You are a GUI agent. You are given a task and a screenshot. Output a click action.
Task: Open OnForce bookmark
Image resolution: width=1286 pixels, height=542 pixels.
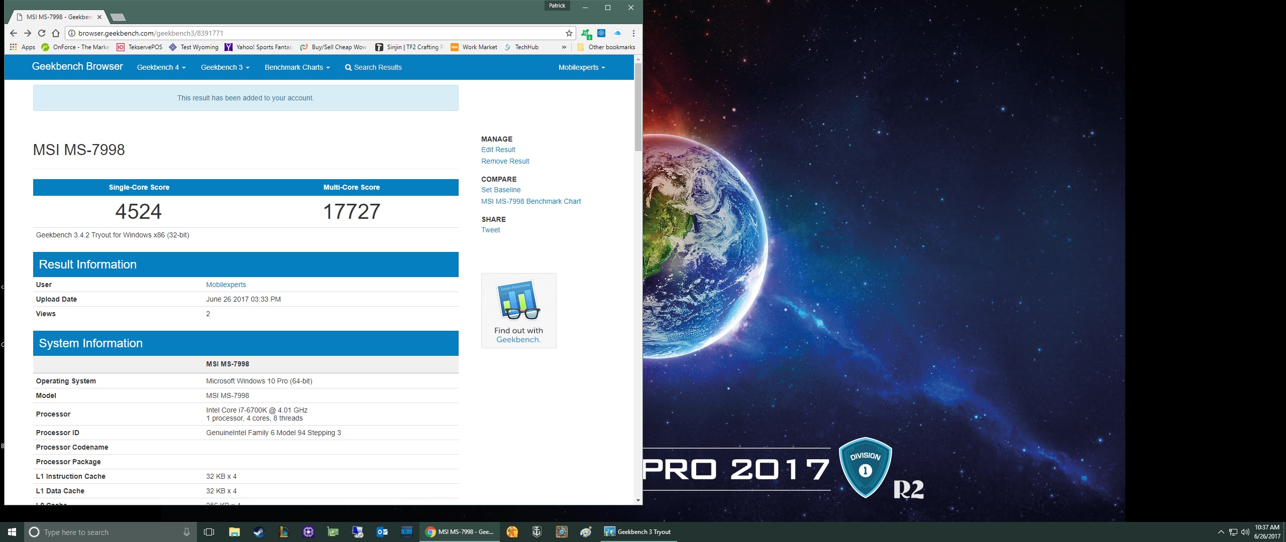click(x=75, y=47)
